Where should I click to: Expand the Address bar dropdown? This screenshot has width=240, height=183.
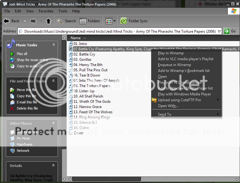click(219, 31)
